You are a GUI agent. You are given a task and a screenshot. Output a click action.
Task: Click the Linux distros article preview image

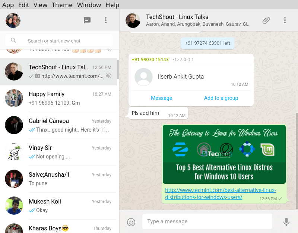point(224,154)
